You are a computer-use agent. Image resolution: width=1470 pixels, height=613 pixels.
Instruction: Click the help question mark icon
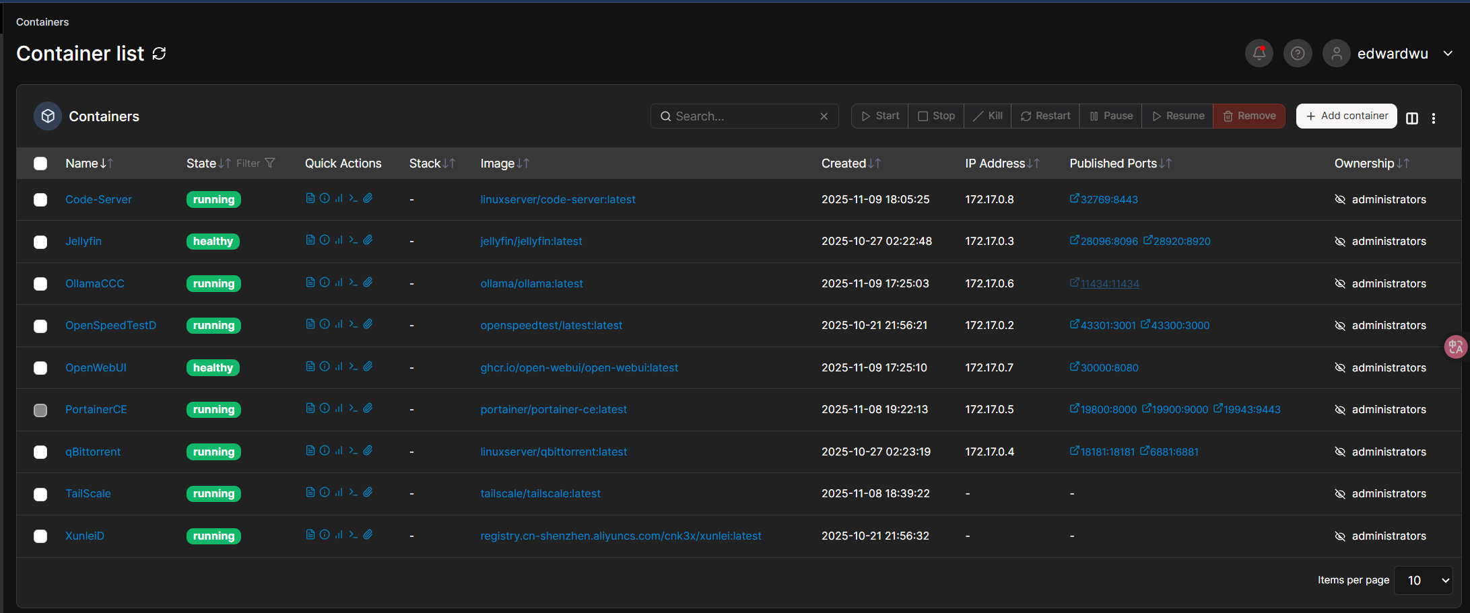(x=1297, y=54)
